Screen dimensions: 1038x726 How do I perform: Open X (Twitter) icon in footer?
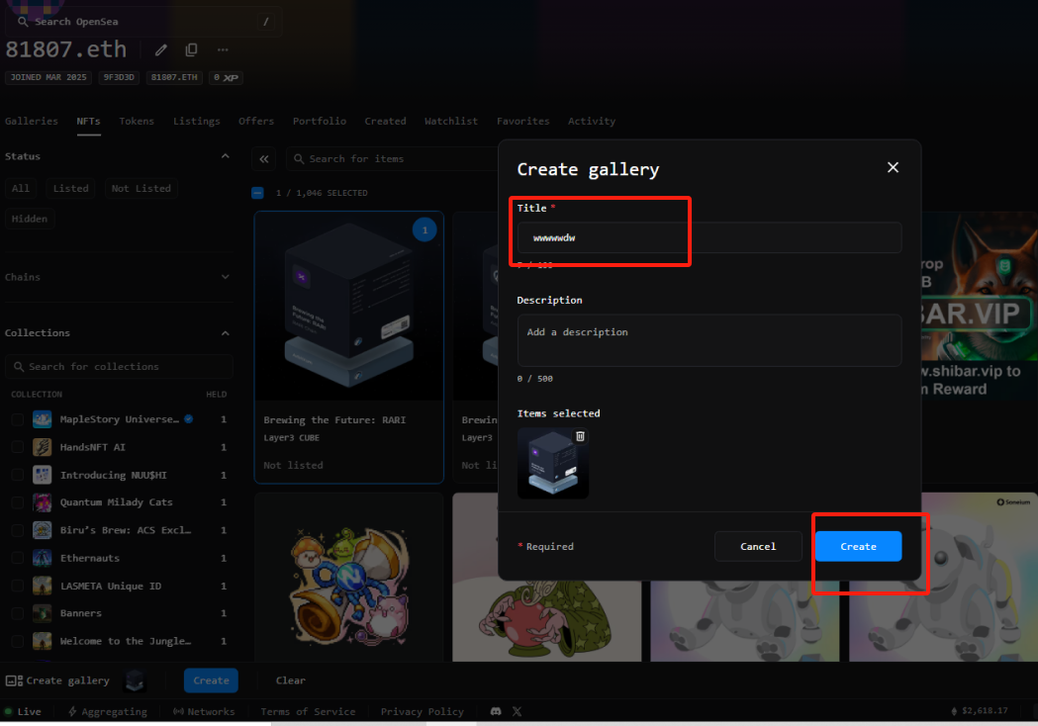[x=517, y=711]
